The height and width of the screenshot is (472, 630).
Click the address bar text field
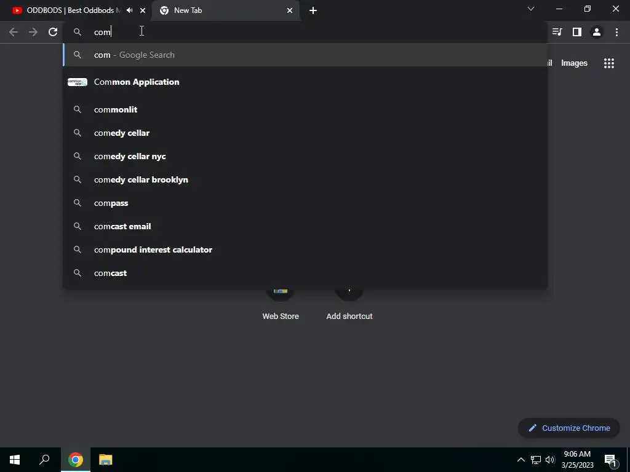click(x=305, y=32)
